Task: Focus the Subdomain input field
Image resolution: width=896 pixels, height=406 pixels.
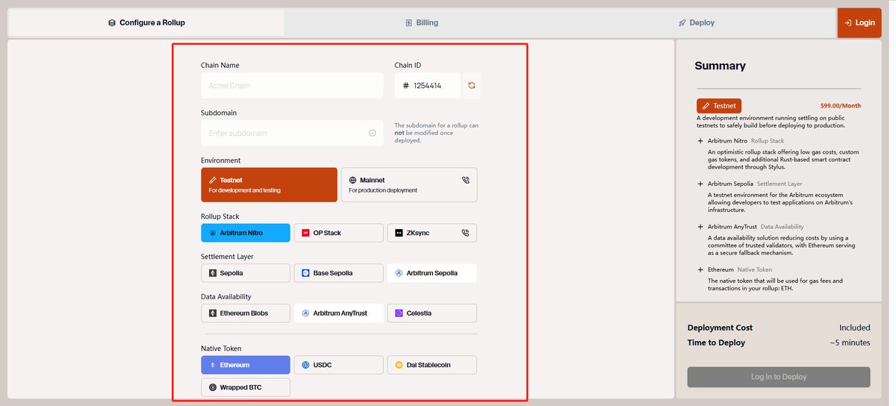Action: click(292, 133)
